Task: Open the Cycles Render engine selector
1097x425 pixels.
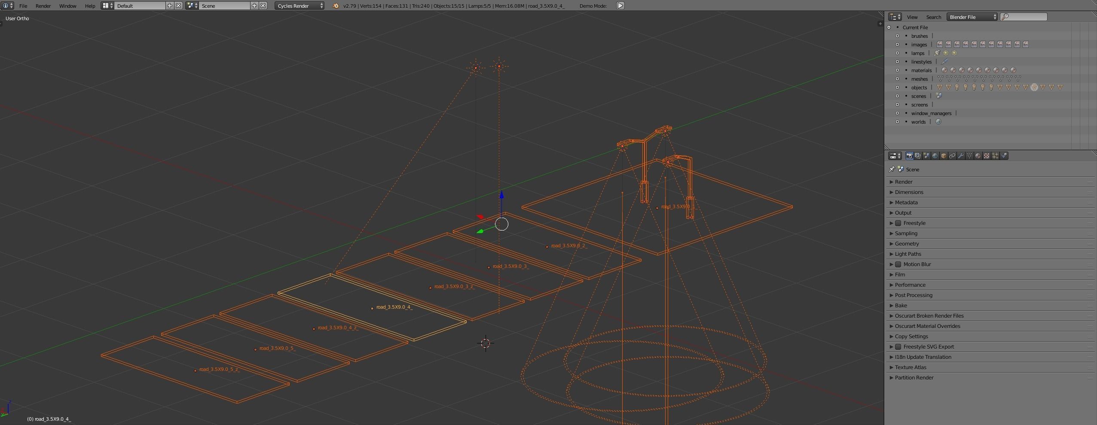Action: tap(299, 6)
